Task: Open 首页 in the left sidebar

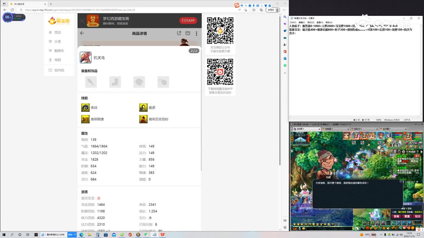Action: click(57, 32)
